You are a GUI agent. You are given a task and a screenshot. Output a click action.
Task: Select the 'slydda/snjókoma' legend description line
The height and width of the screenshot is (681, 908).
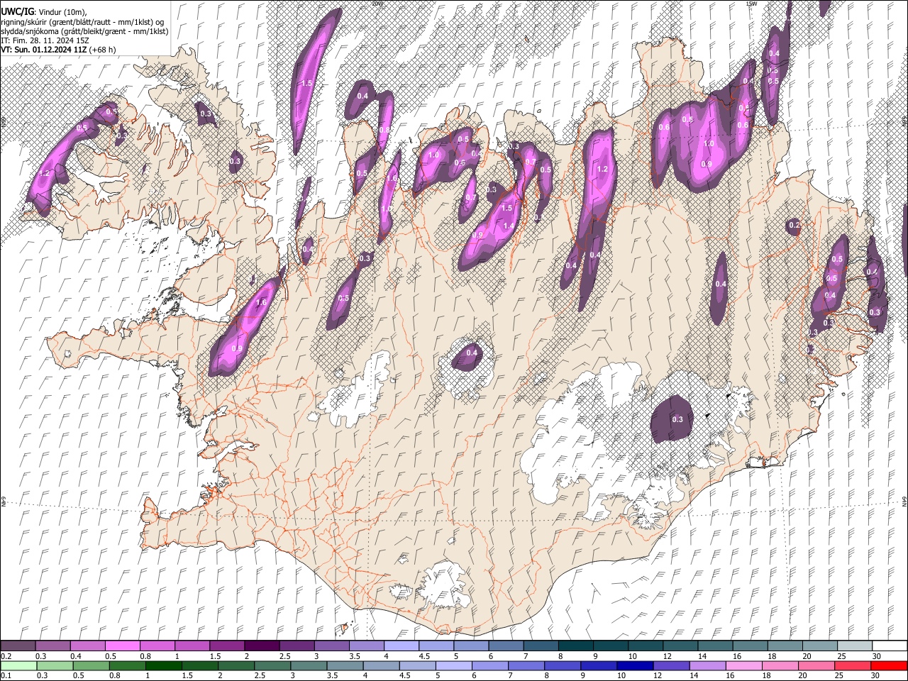[84, 31]
